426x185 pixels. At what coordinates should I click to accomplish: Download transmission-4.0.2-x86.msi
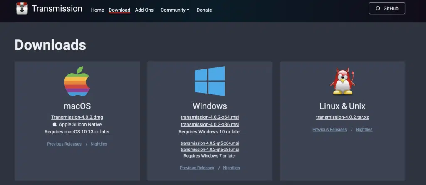click(x=210, y=124)
